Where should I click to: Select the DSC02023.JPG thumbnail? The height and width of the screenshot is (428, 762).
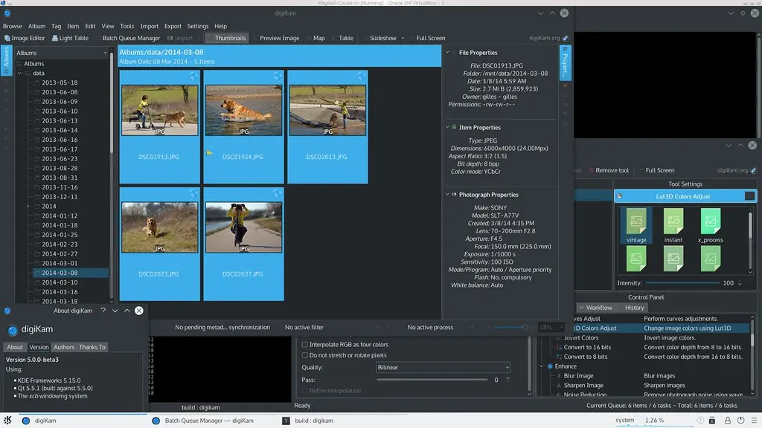tap(159, 225)
